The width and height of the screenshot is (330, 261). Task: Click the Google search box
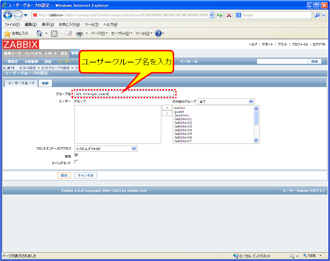pyautogui.click(x=274, y=15)
